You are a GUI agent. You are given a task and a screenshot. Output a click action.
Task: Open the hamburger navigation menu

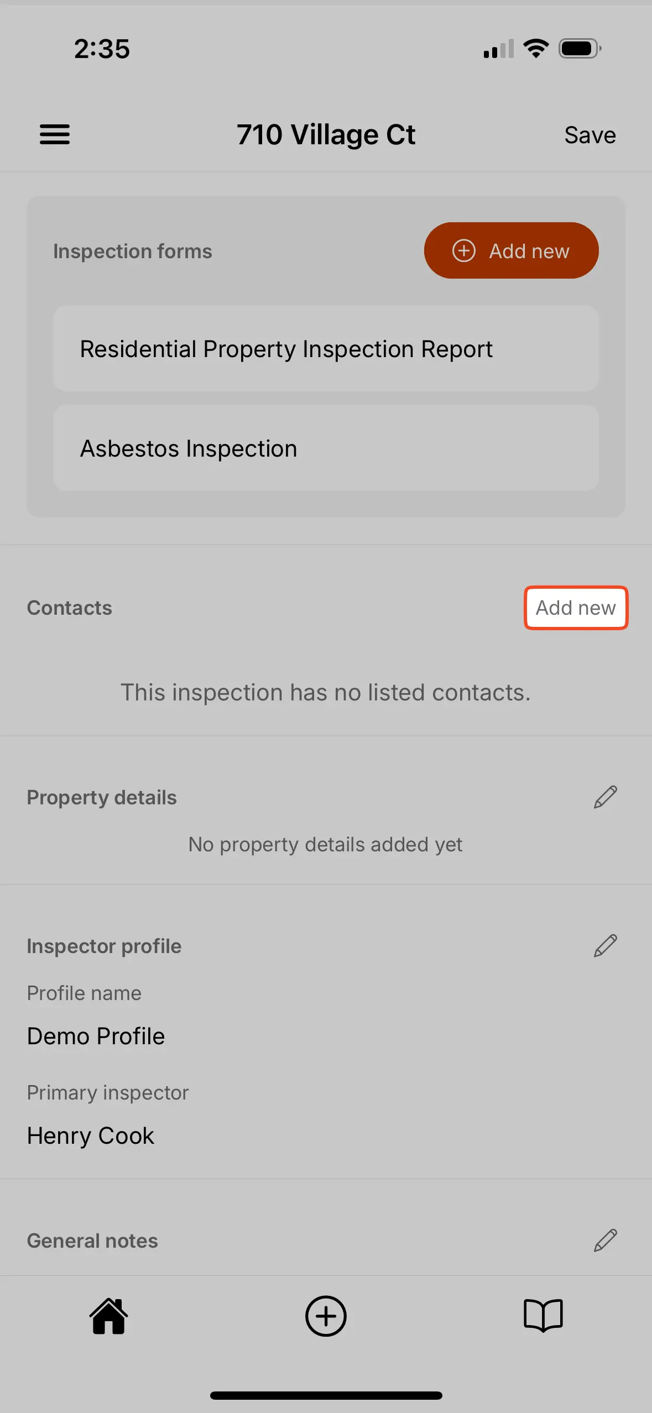pos(54,134)
